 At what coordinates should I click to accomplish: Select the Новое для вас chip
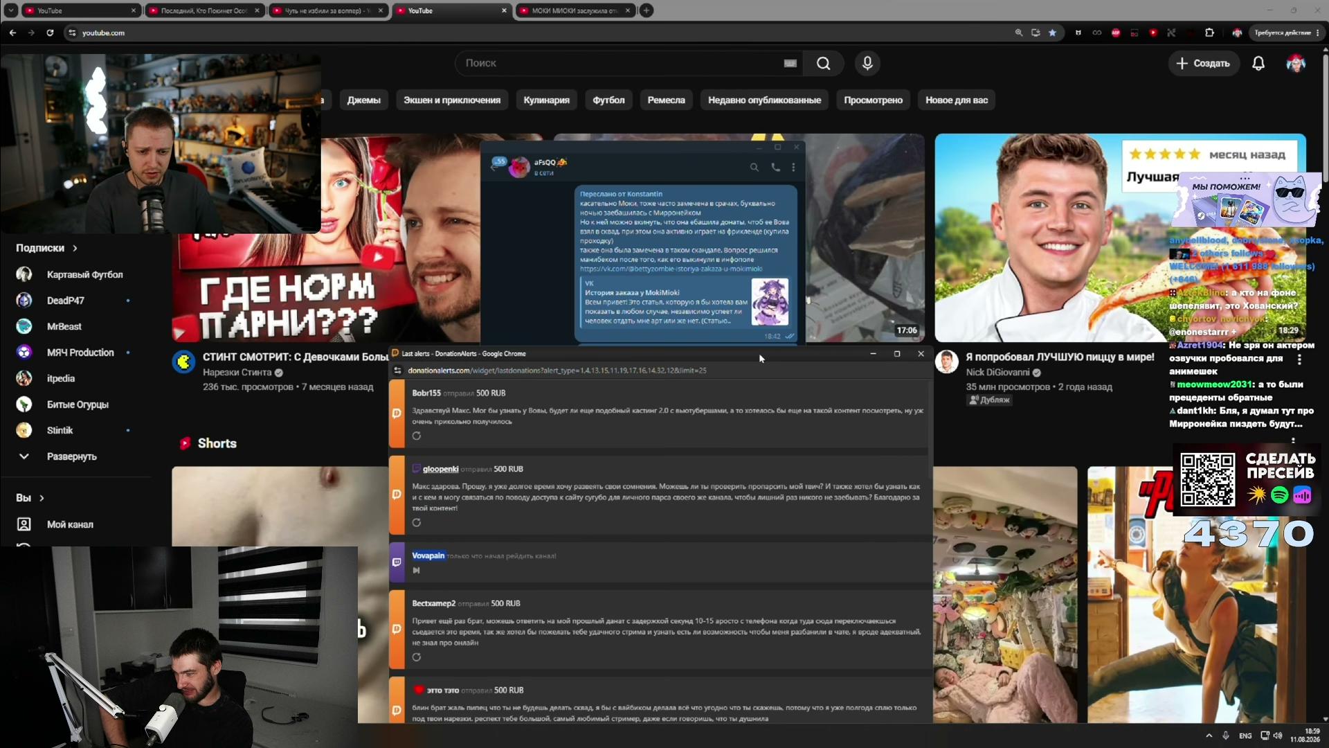(x=957, y=100)
